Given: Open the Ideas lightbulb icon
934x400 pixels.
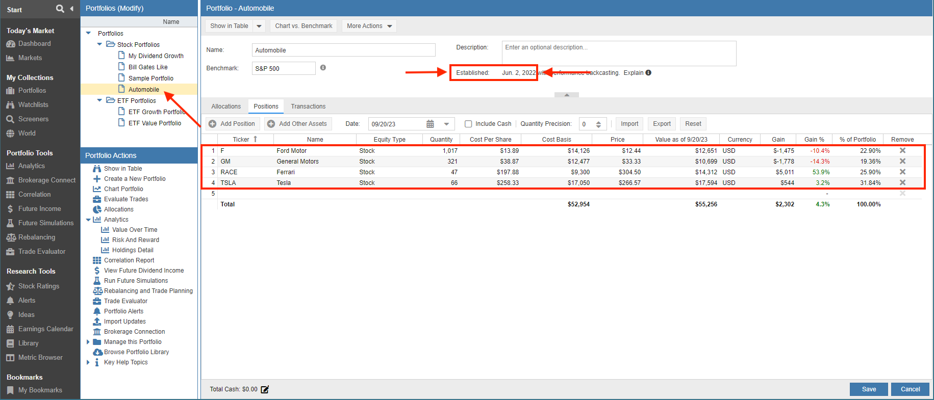Looking at the screenshot, I should (x=10, y=315).
